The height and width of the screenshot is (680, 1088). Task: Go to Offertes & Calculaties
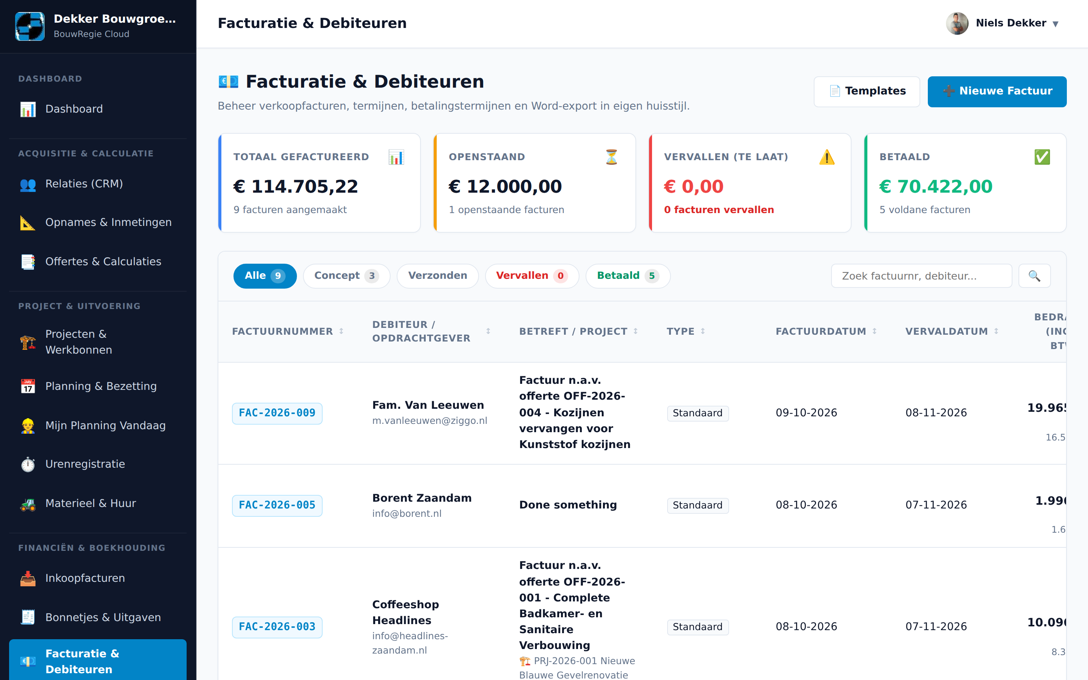(x=97, y=262)
